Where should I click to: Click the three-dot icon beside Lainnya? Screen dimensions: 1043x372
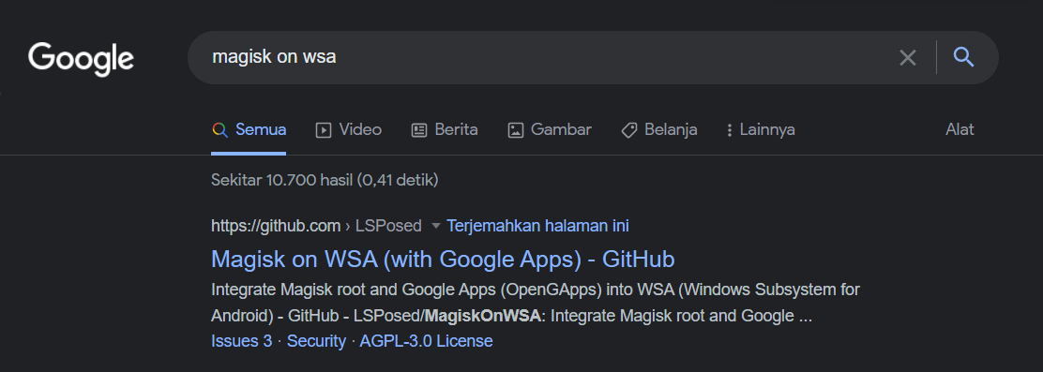click(730, 130)
